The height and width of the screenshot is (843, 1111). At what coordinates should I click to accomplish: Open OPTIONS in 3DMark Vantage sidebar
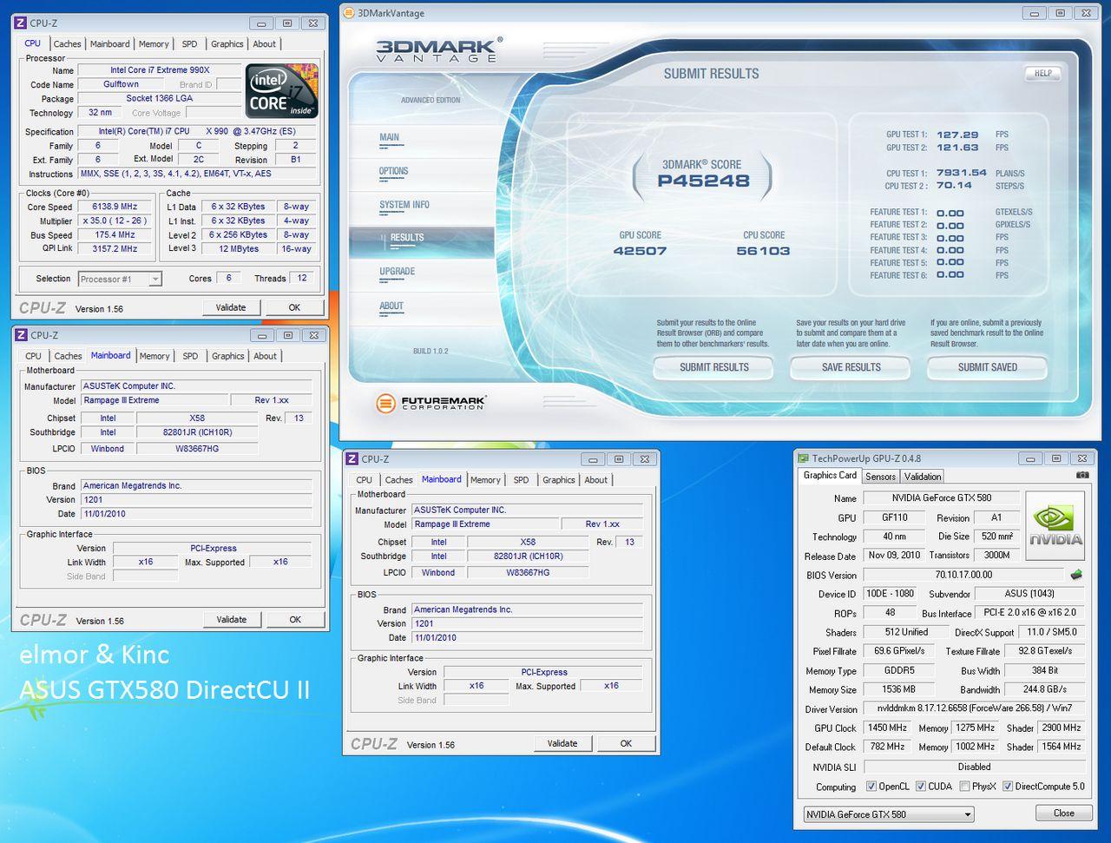pos(393,171)
